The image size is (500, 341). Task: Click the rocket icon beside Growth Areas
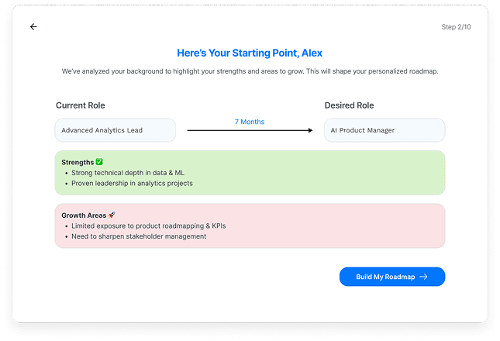[x=112, y=215]
